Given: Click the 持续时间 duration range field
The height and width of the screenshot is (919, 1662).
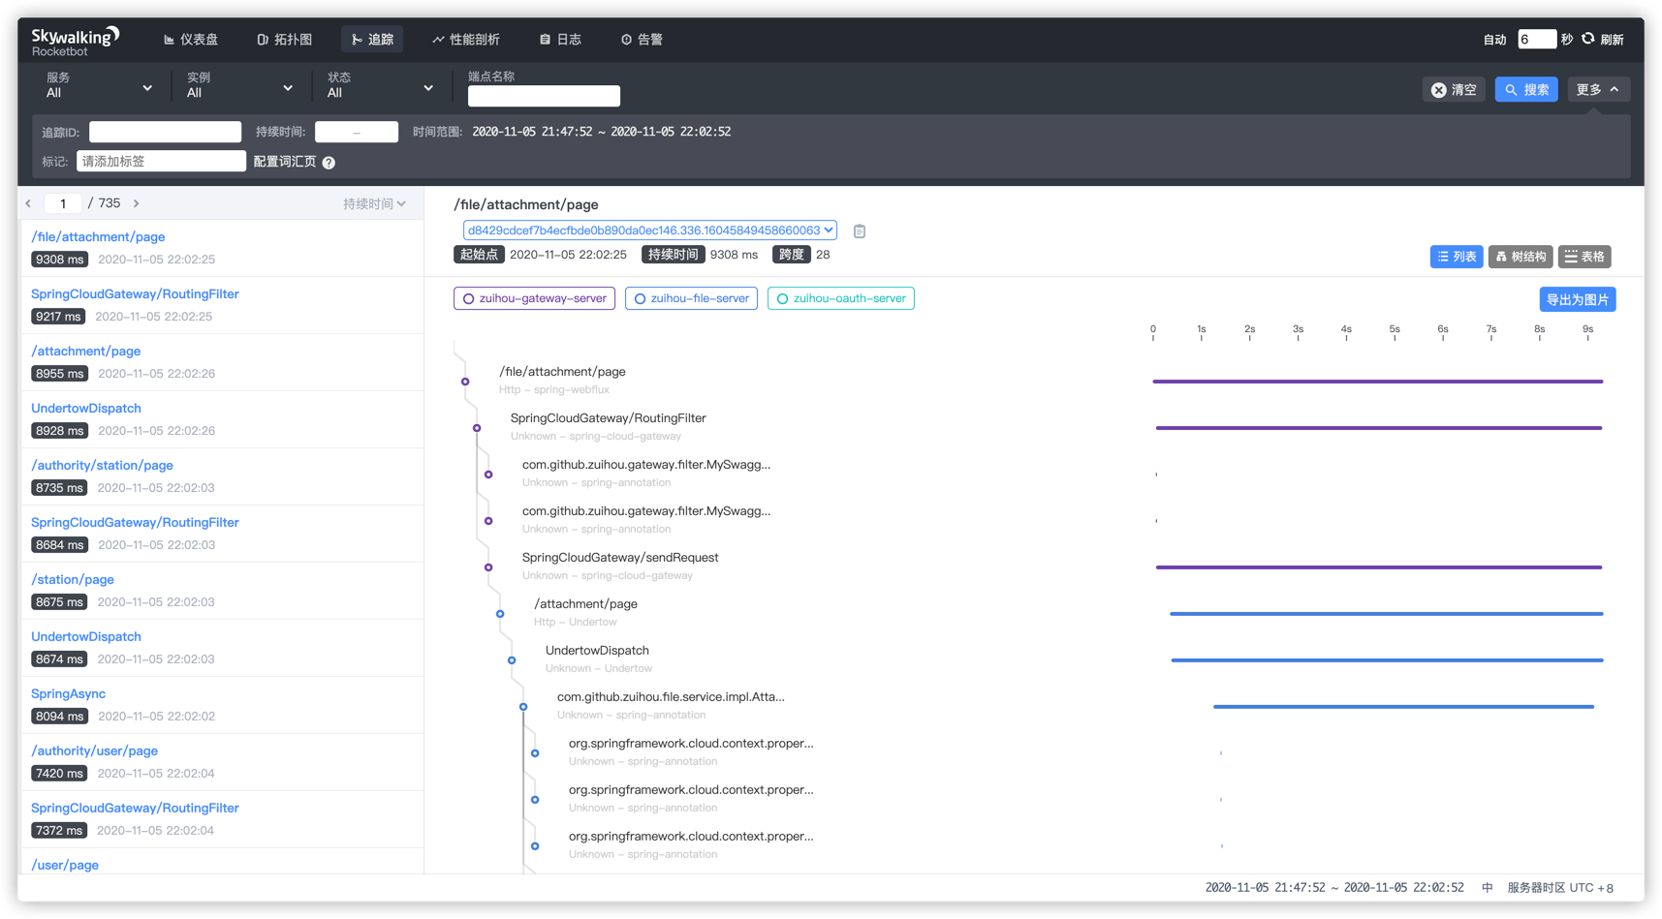Looking at the screenshot, I should 357,132.
